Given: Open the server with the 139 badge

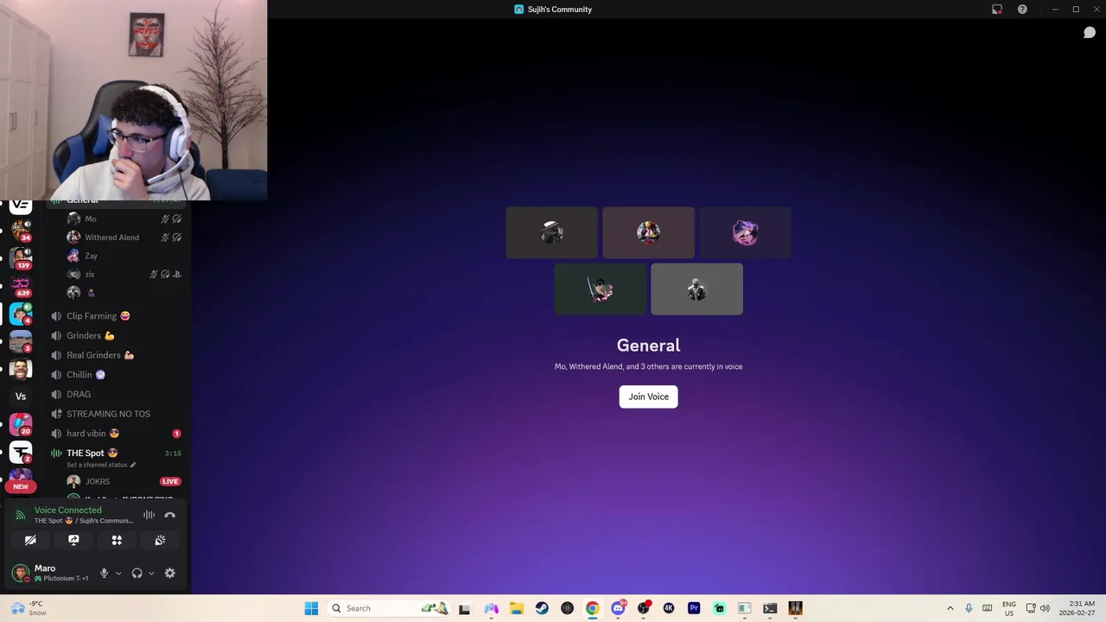Looking at the screenshot, I should [x=21, y=257].
